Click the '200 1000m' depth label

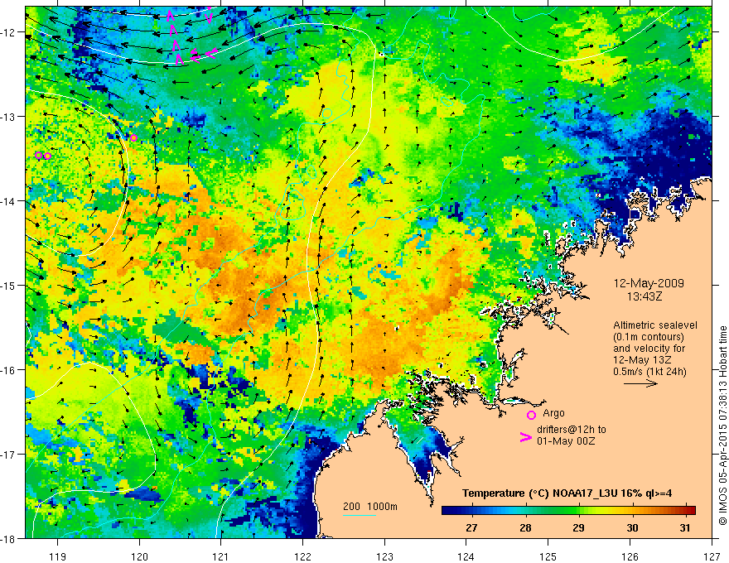(370, 507)
